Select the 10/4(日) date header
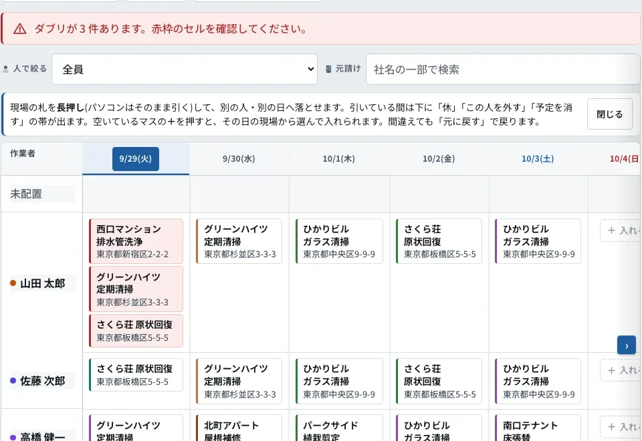This screenshot has height=441, width=642. [625, 159]
